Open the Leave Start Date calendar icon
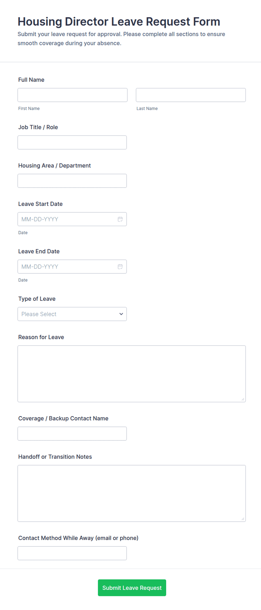 [x=120, y=219]
